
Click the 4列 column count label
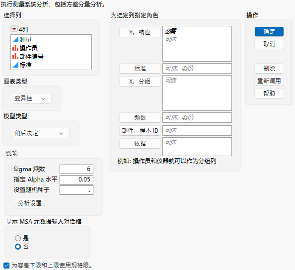(x=23, y=29)
